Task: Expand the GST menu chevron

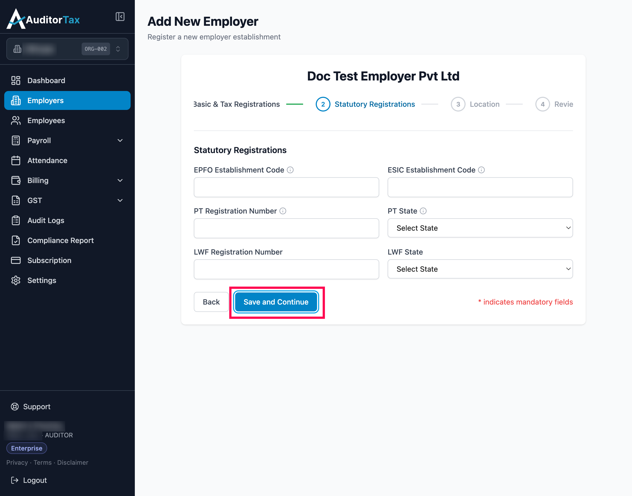Action: (x=120, y=201)
